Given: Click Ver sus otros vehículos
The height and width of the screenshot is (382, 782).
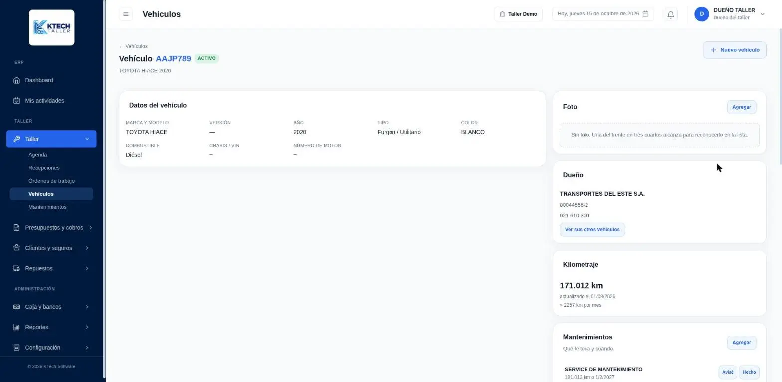Looking at the screenshot, I should pos(592,230).
